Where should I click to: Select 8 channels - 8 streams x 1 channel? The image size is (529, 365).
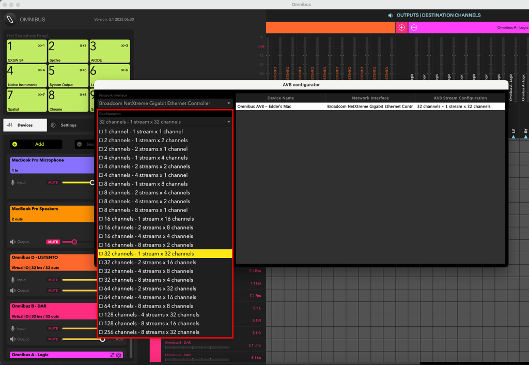[165, 210]
